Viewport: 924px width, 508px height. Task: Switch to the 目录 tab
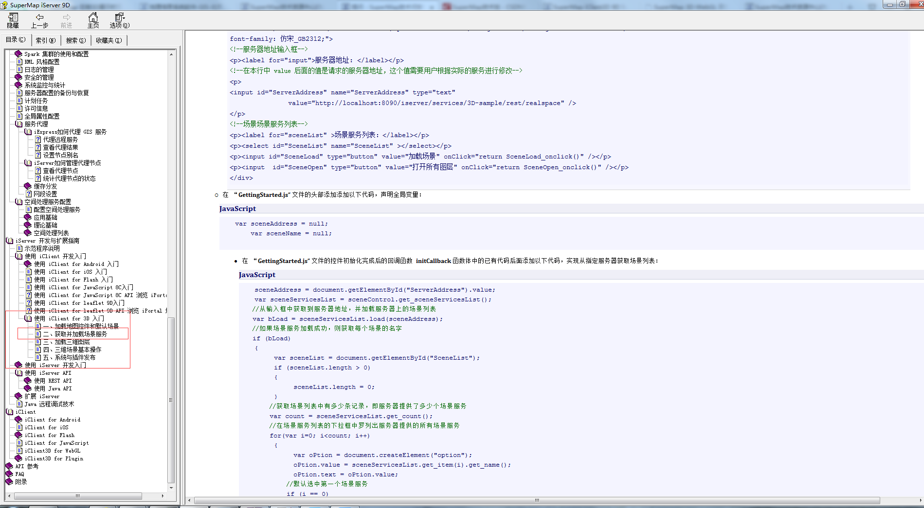pos(16,40)
